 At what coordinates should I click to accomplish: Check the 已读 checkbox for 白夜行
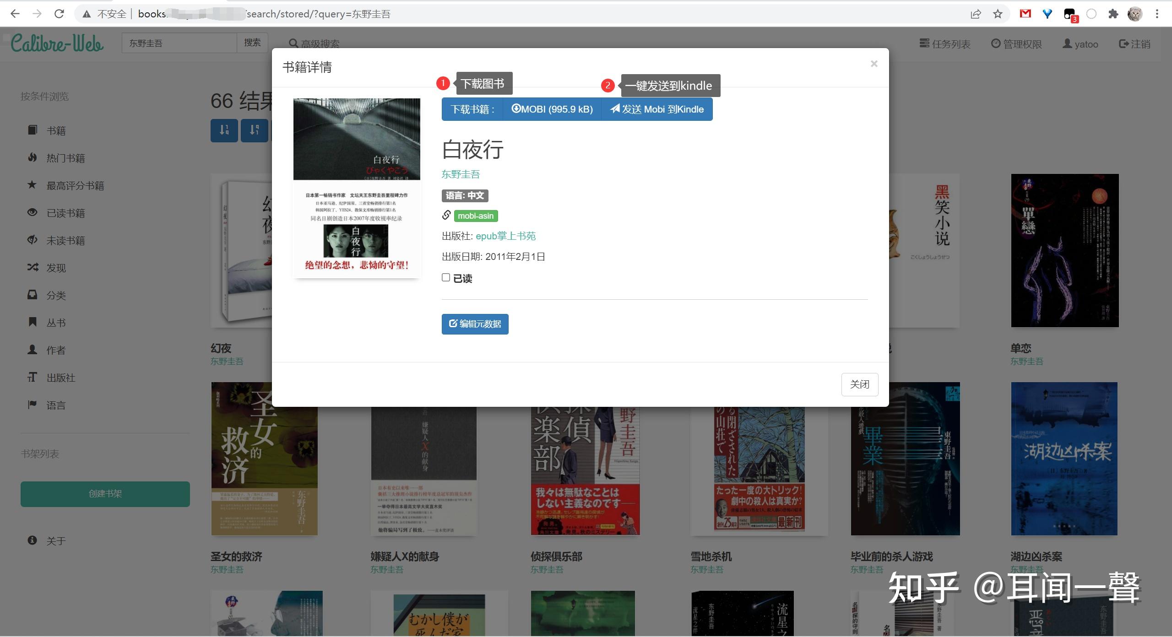coord(446,277)
